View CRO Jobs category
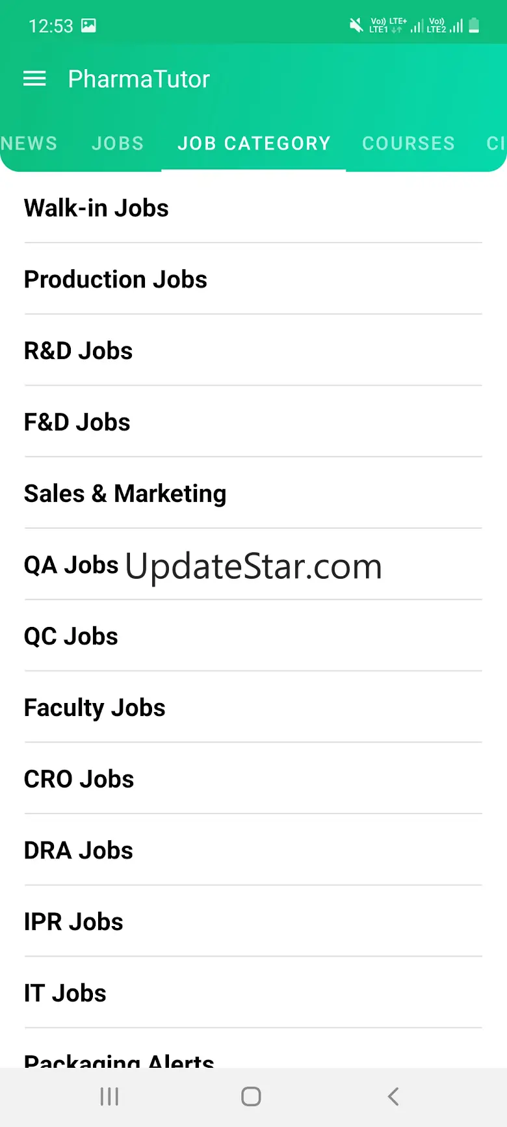 point(253,778)
